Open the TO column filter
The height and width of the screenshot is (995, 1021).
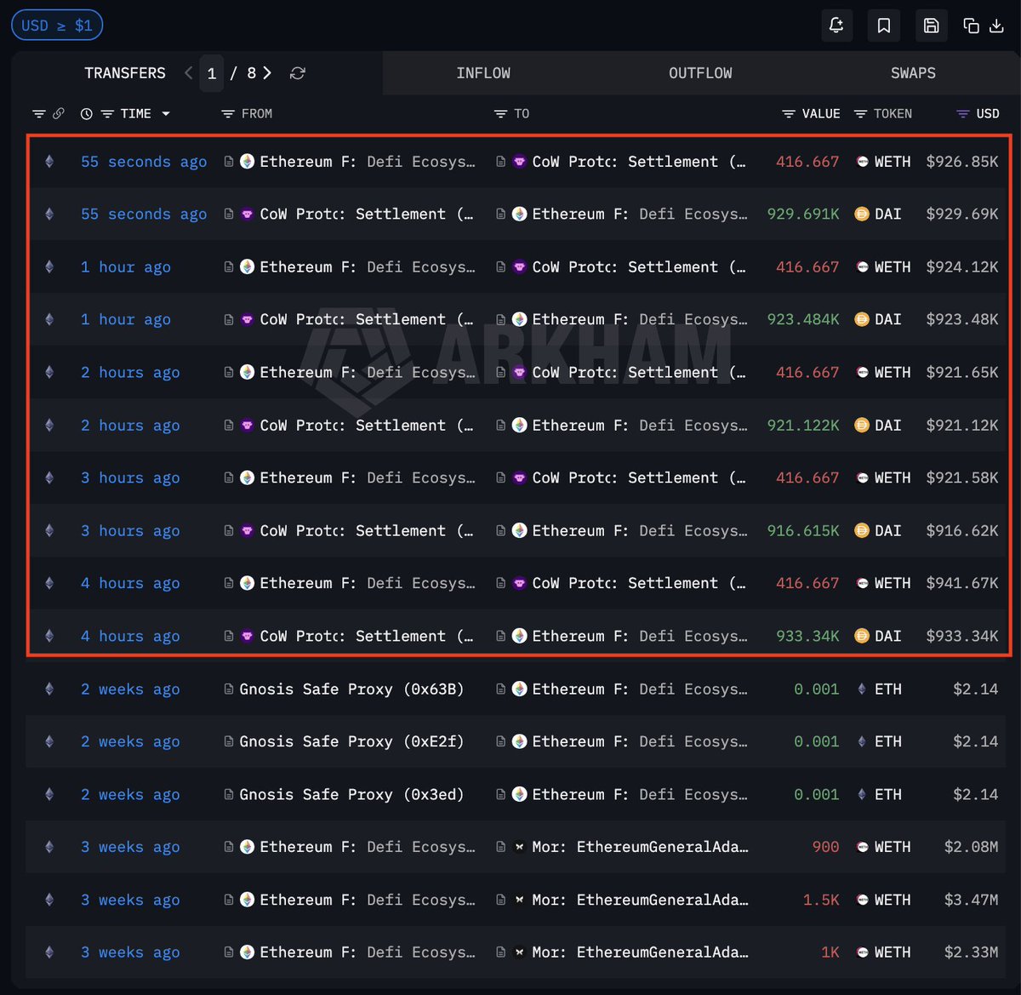pos(500,113)
